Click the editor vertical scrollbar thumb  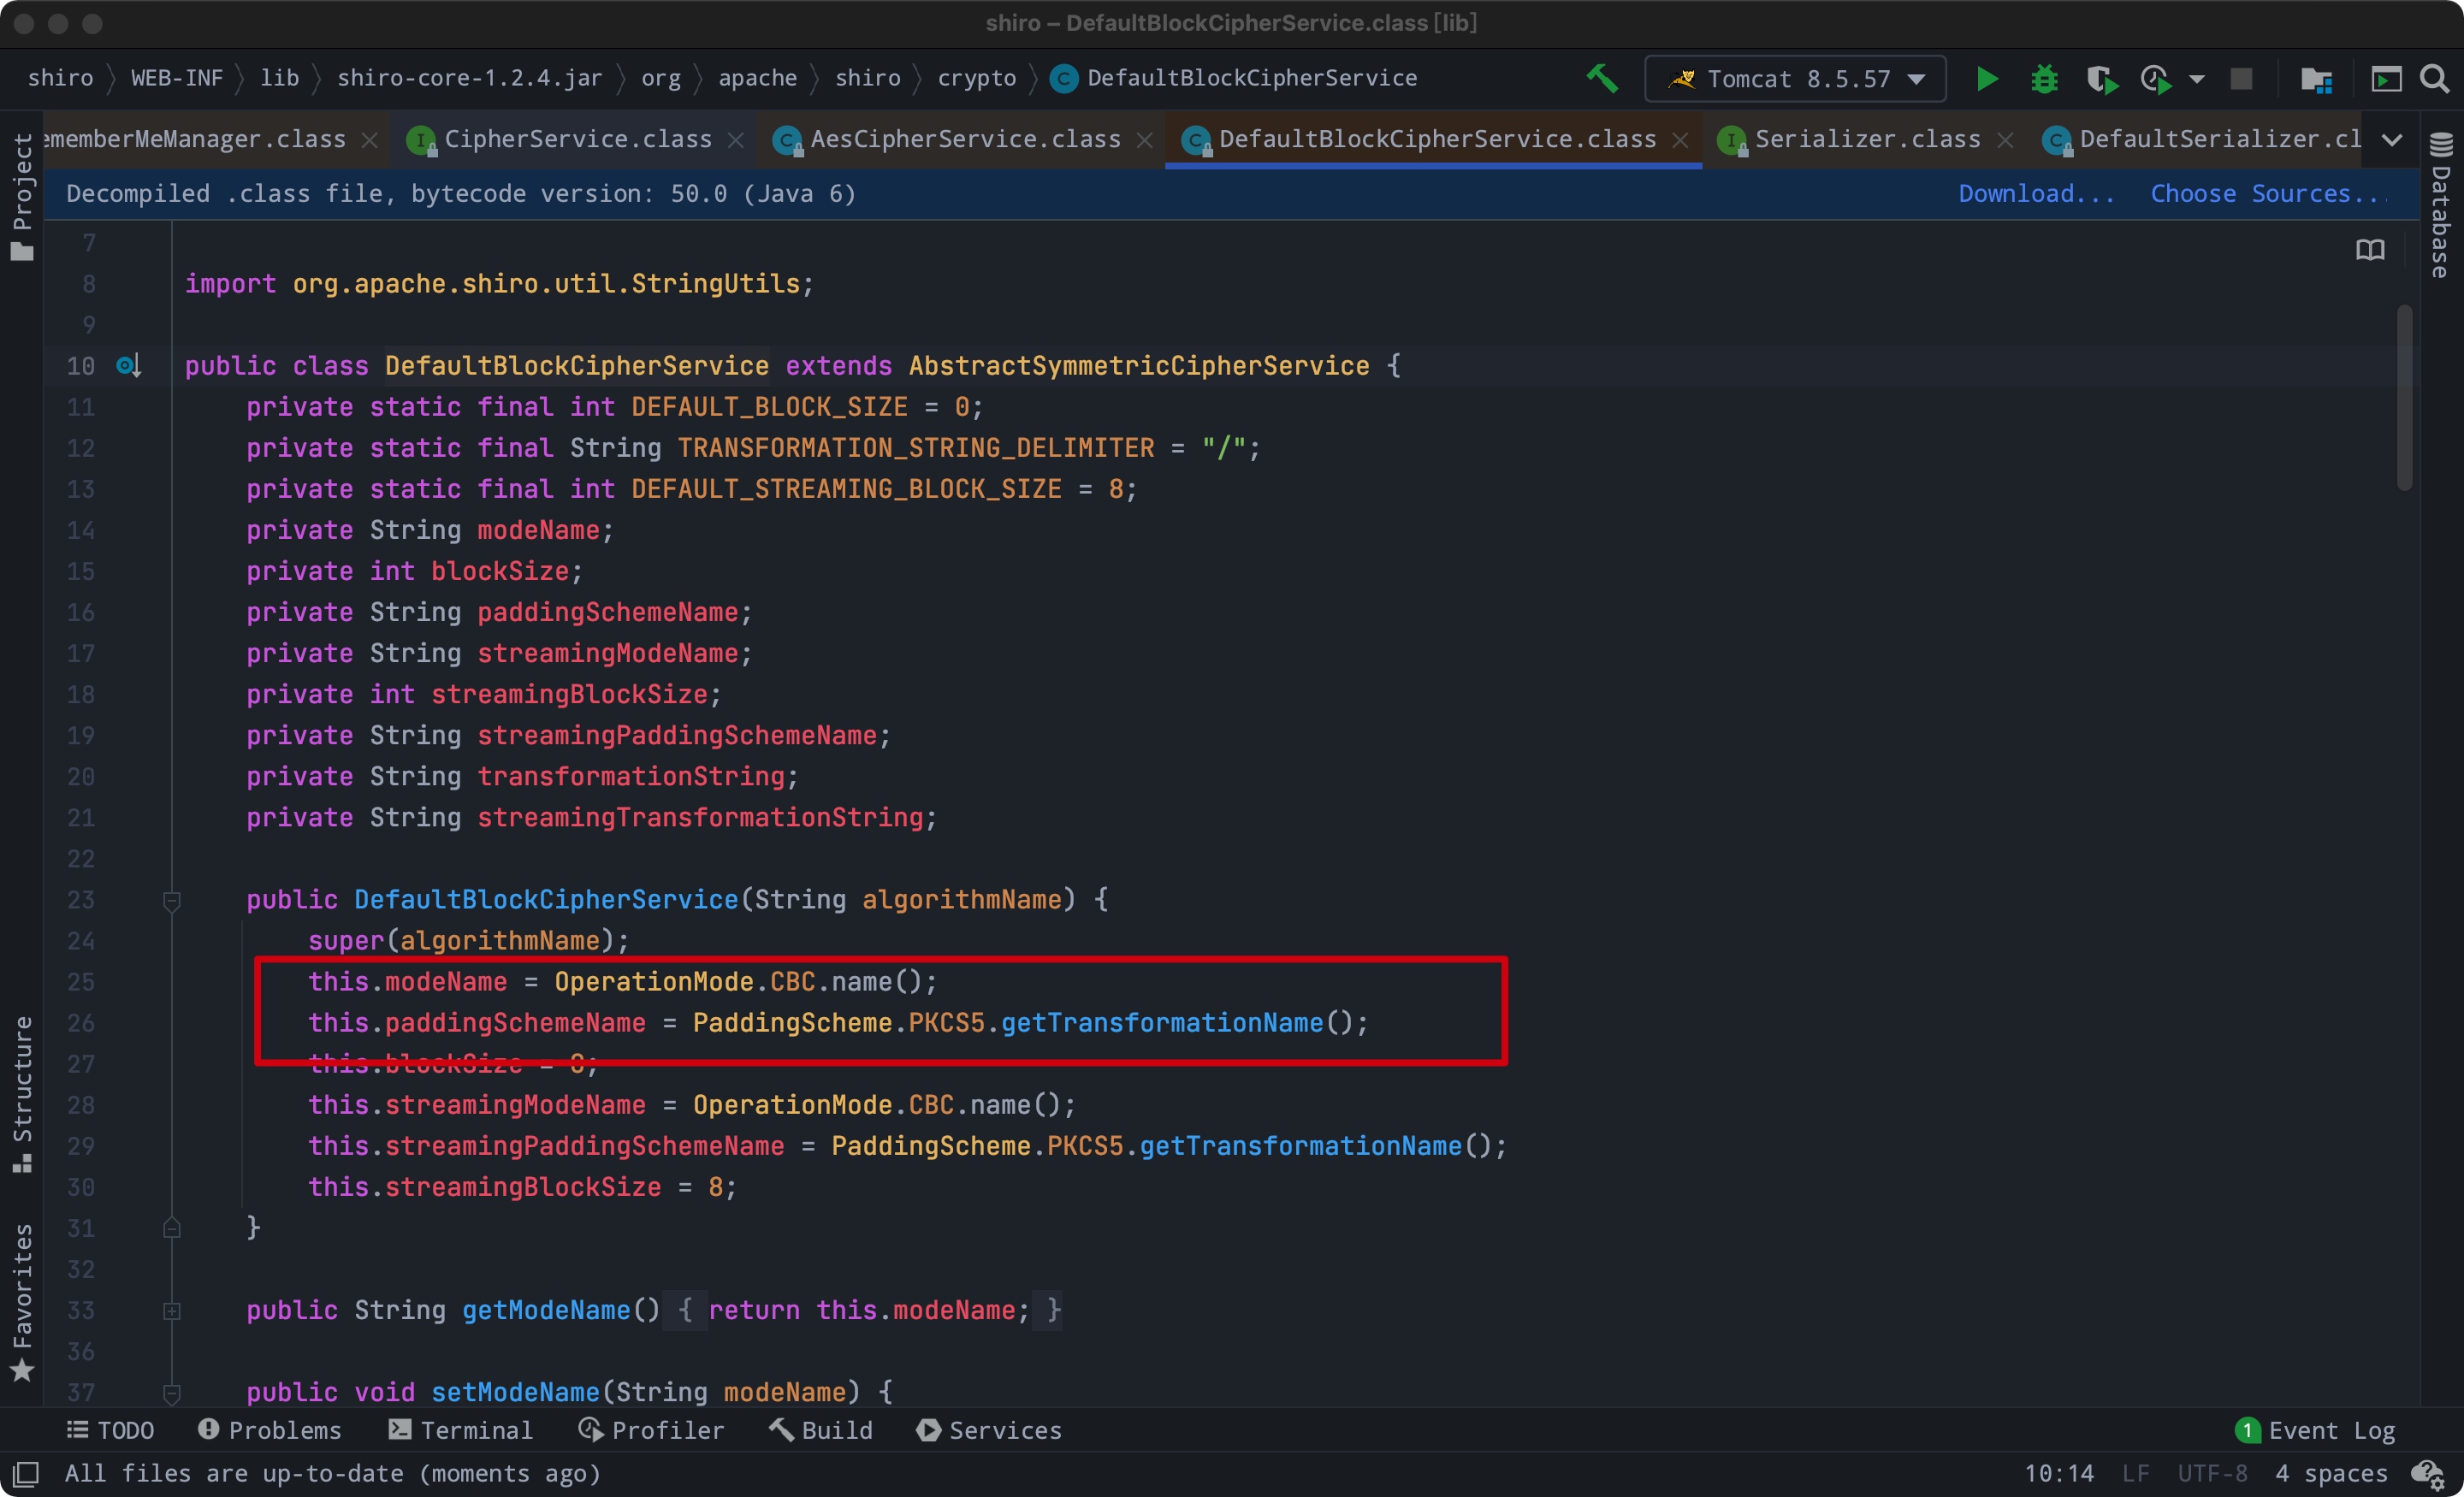(x=2403, y=398)
